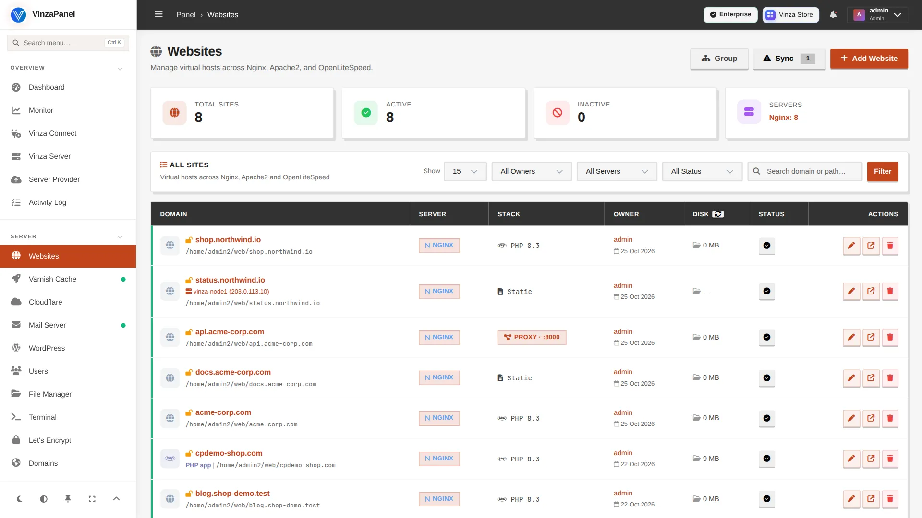Screen dimensions: 922x518
Task: Toggle status of docs.acme-corp.com
Action: pos(767,378)
